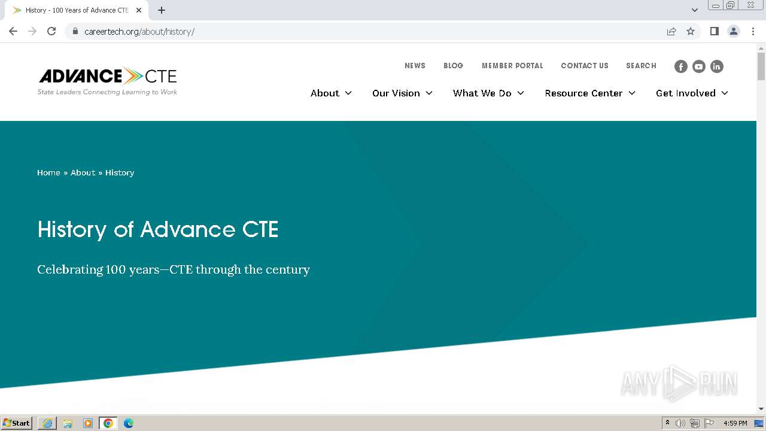Reload the page with the refresh icon
This screenshot has height=431, width=766.
click(x=51, y=31)
